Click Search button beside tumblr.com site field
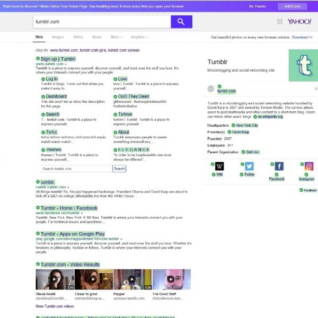Screen dimensions: 318x318 pos(119,169)
